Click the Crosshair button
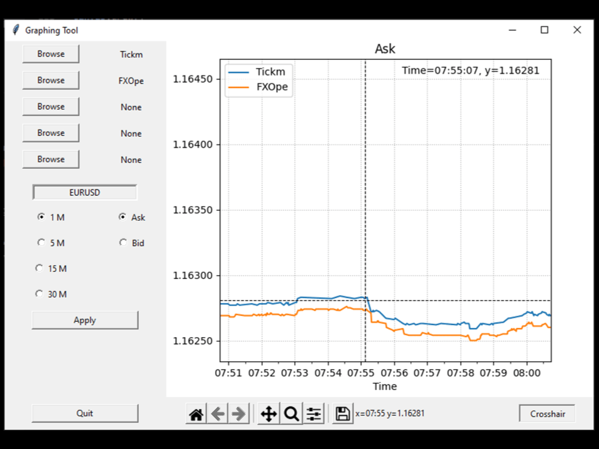 (546, 413)
